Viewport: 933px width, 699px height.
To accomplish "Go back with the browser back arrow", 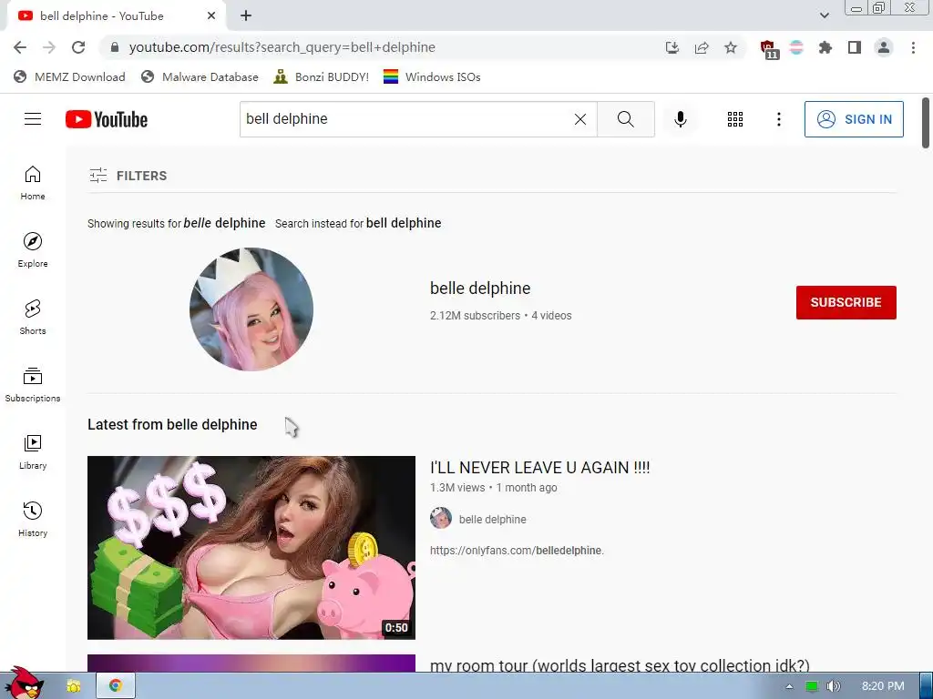I will click(x=20, y=47).
